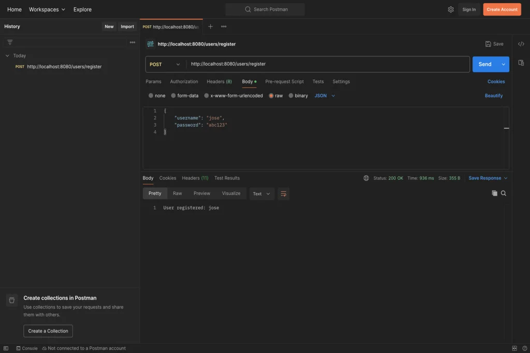Click the code snippet icon
The width and height of the screenshot is (530, 353).
tap(521, 44)
